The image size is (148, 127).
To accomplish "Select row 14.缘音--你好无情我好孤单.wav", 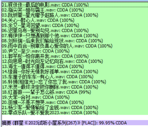I will click(x=75, y=72).
